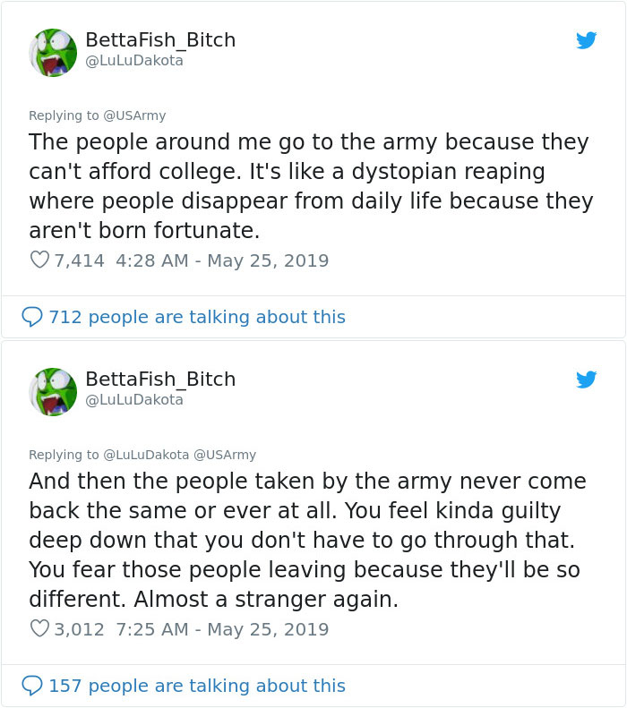Viewport: 627px width, 708px height.
Task: Click the 7,414 like count
Action: (79, 260)
